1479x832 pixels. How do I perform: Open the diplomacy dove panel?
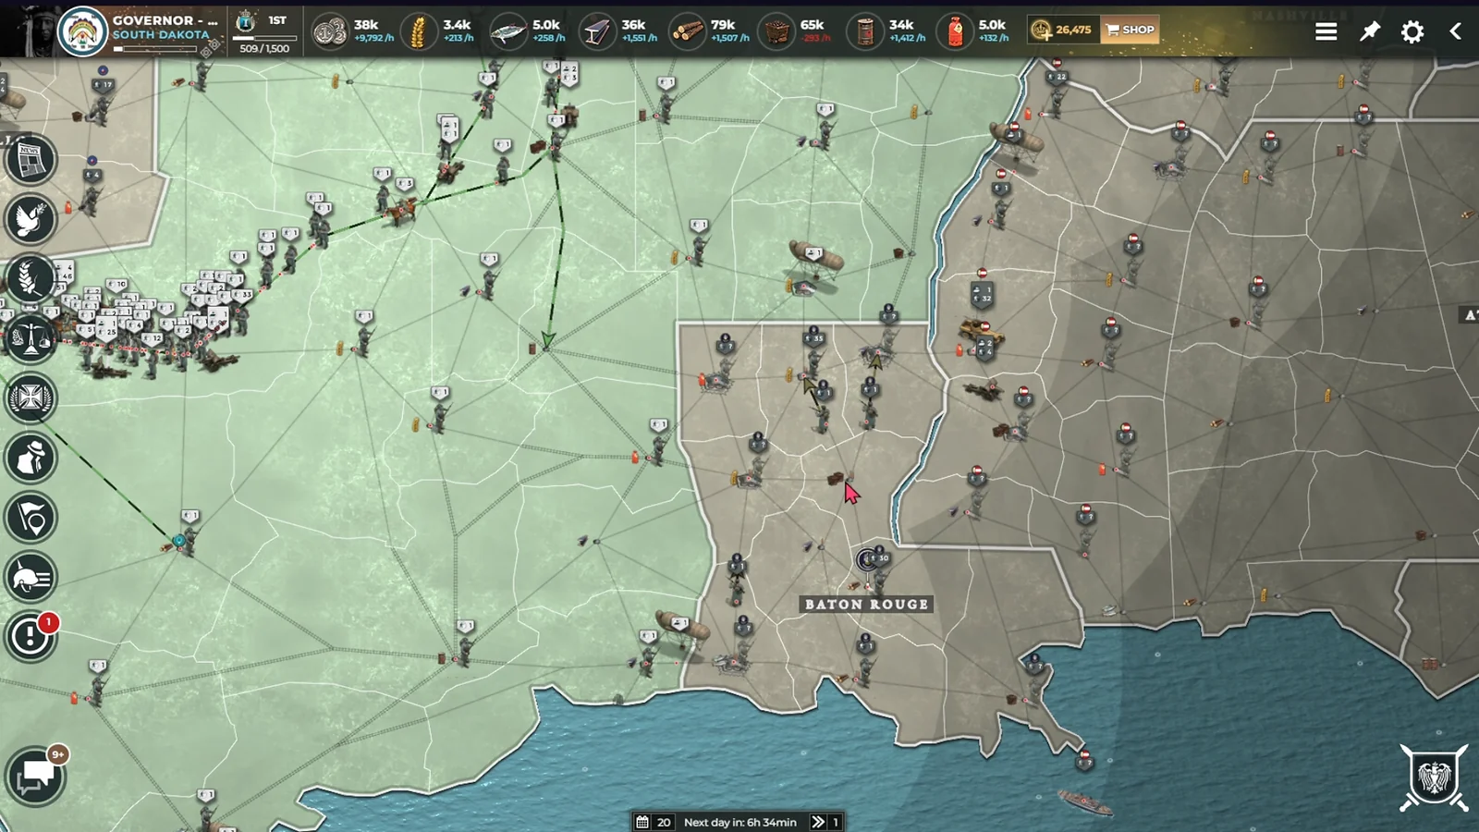pos(31,219)
